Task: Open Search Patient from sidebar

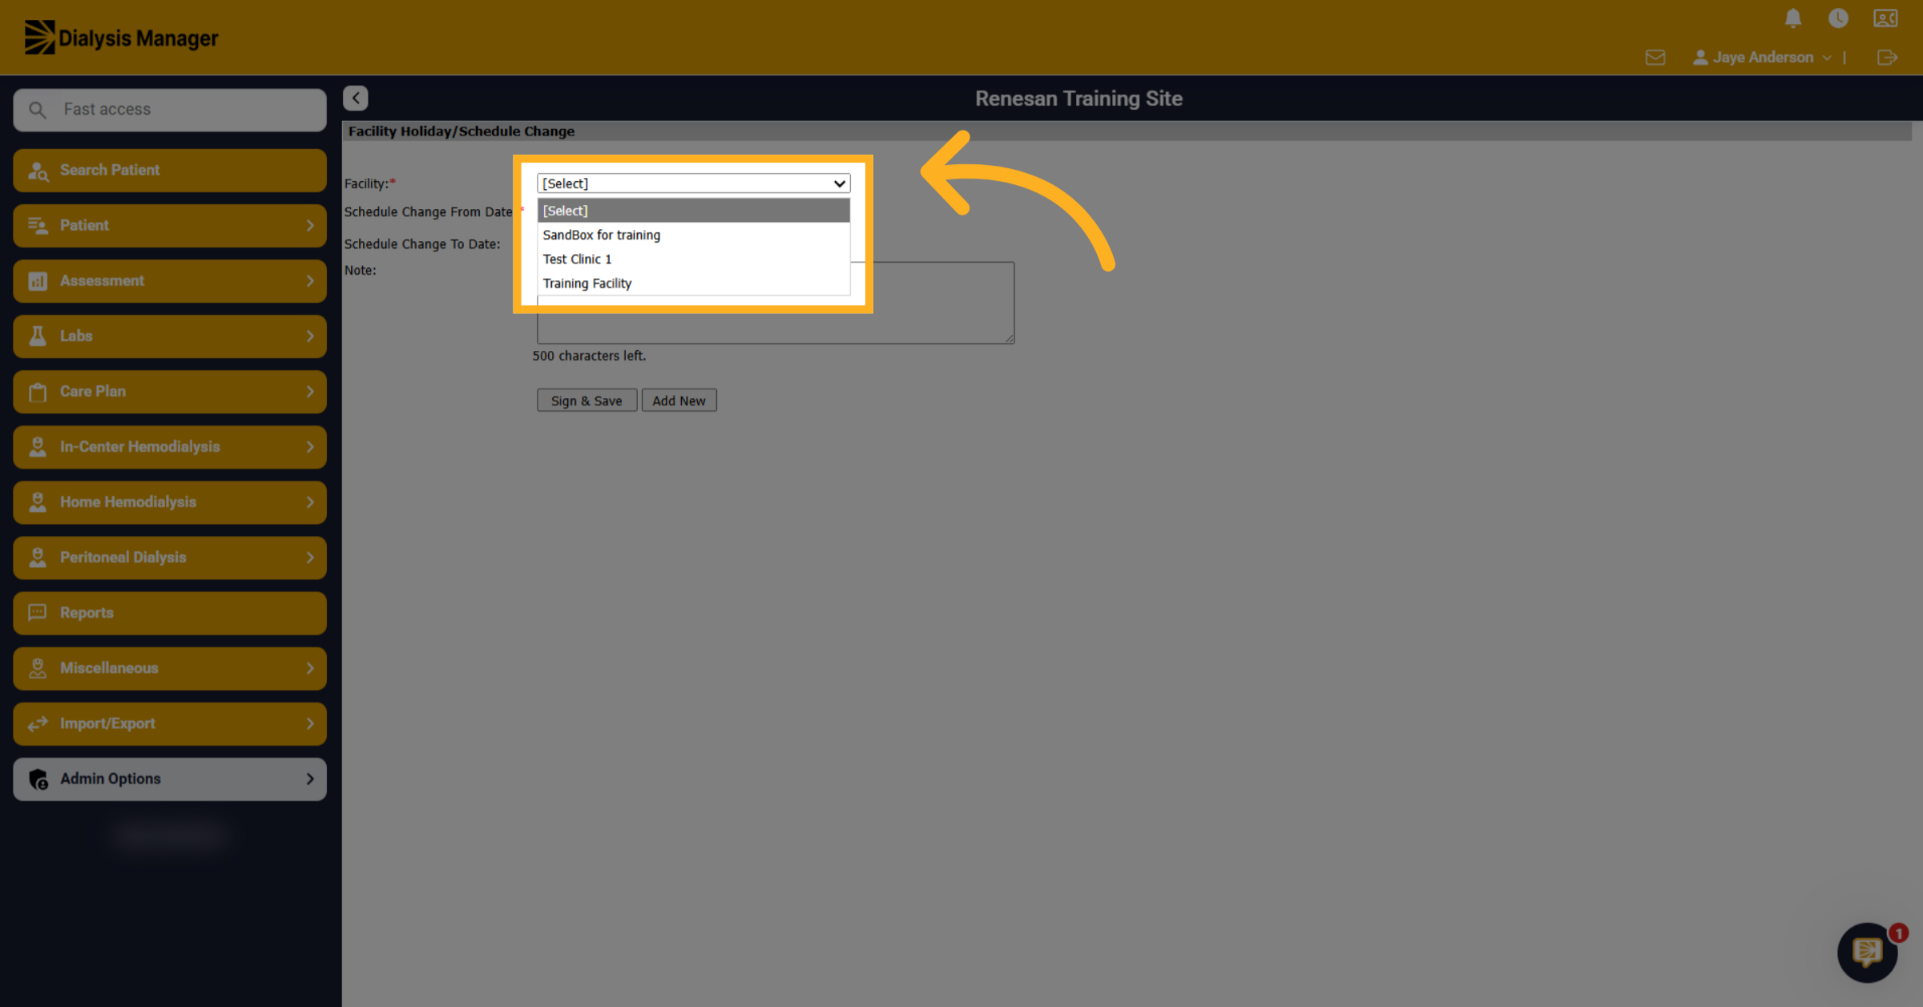Action: click(170, 170)
